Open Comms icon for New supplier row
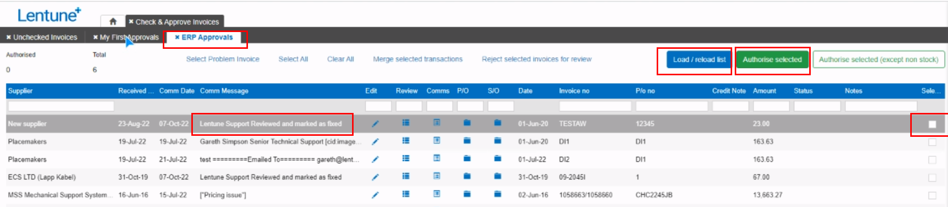This screenshot has width=948, height=207. click(437, 123)
